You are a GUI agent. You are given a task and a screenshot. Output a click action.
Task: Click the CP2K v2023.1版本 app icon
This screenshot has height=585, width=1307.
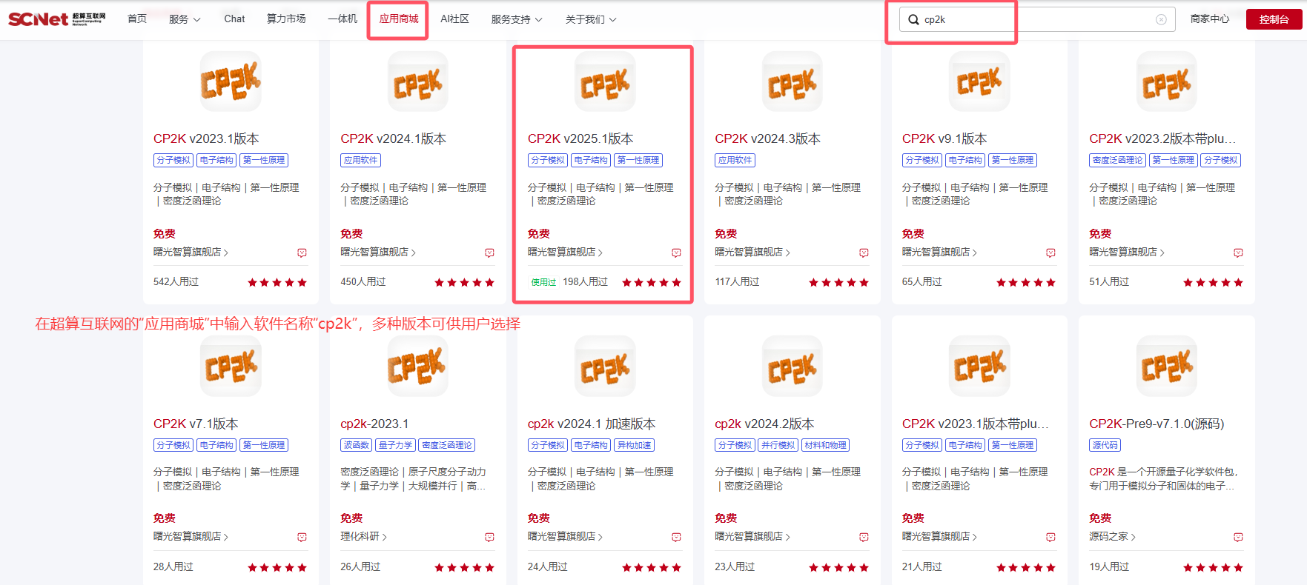point(231,81)
